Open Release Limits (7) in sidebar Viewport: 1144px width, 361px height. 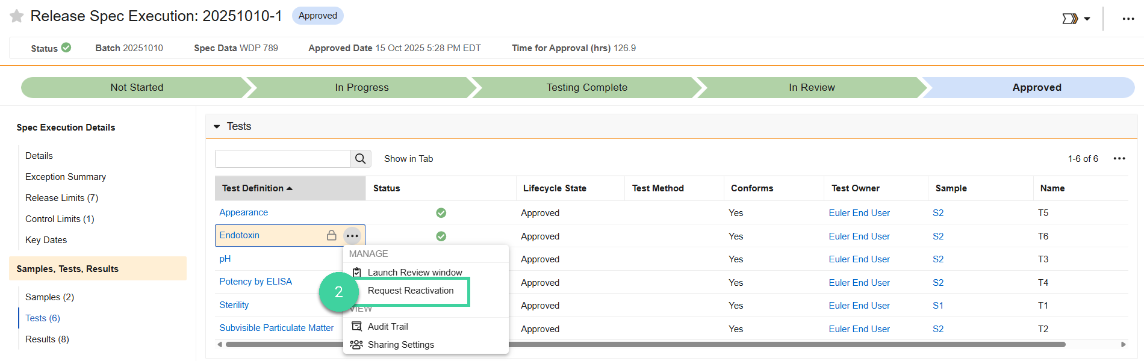coord(61,198)
